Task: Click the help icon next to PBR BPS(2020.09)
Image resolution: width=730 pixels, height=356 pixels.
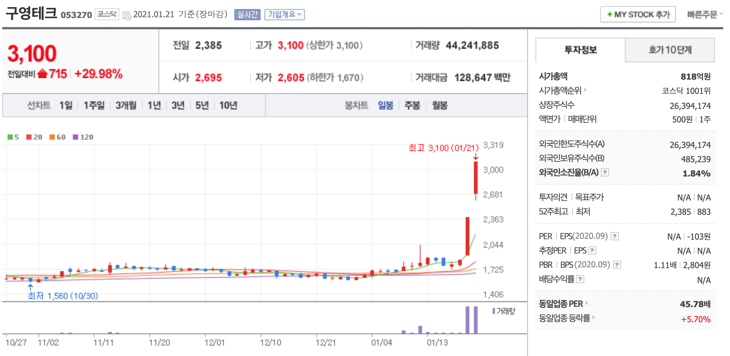Action: (x=617, y=265)
